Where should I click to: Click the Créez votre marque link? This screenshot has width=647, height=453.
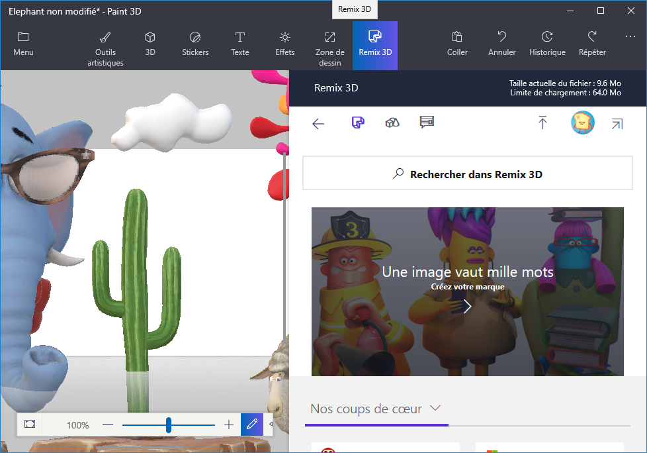[x=468, y=287]
